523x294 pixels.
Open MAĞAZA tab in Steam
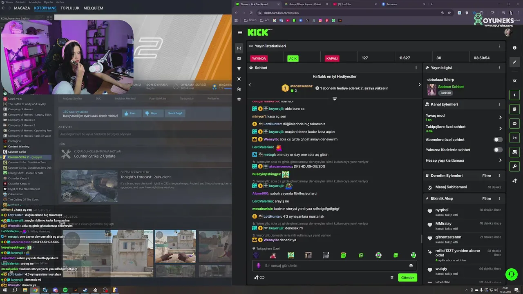pos(22,8)
